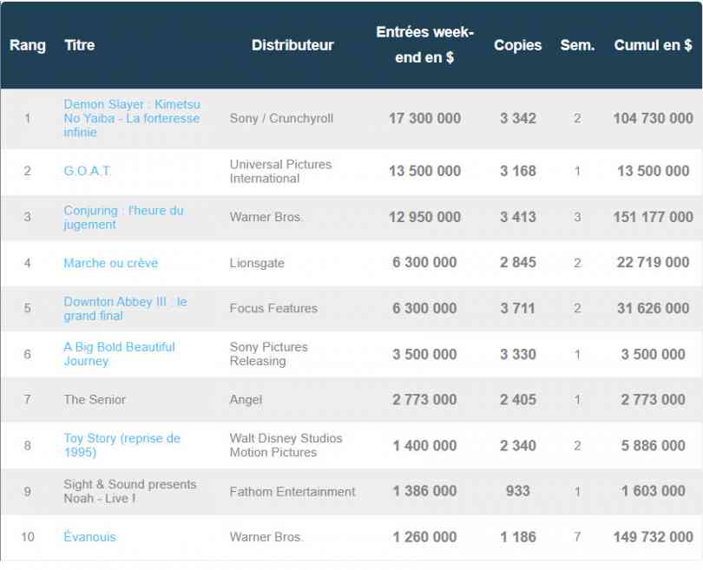
Task: Select Warner Bros. in the Conjuring row
Action: click(x=266, y=217)
